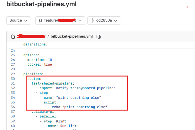Viewport: 195px width, 130px height.
Task: Click the commit icon beside cd2850a
Action: point(93,20)
